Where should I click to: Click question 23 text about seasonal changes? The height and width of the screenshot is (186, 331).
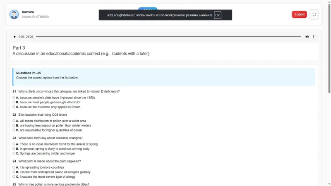(x=50, y=138)
